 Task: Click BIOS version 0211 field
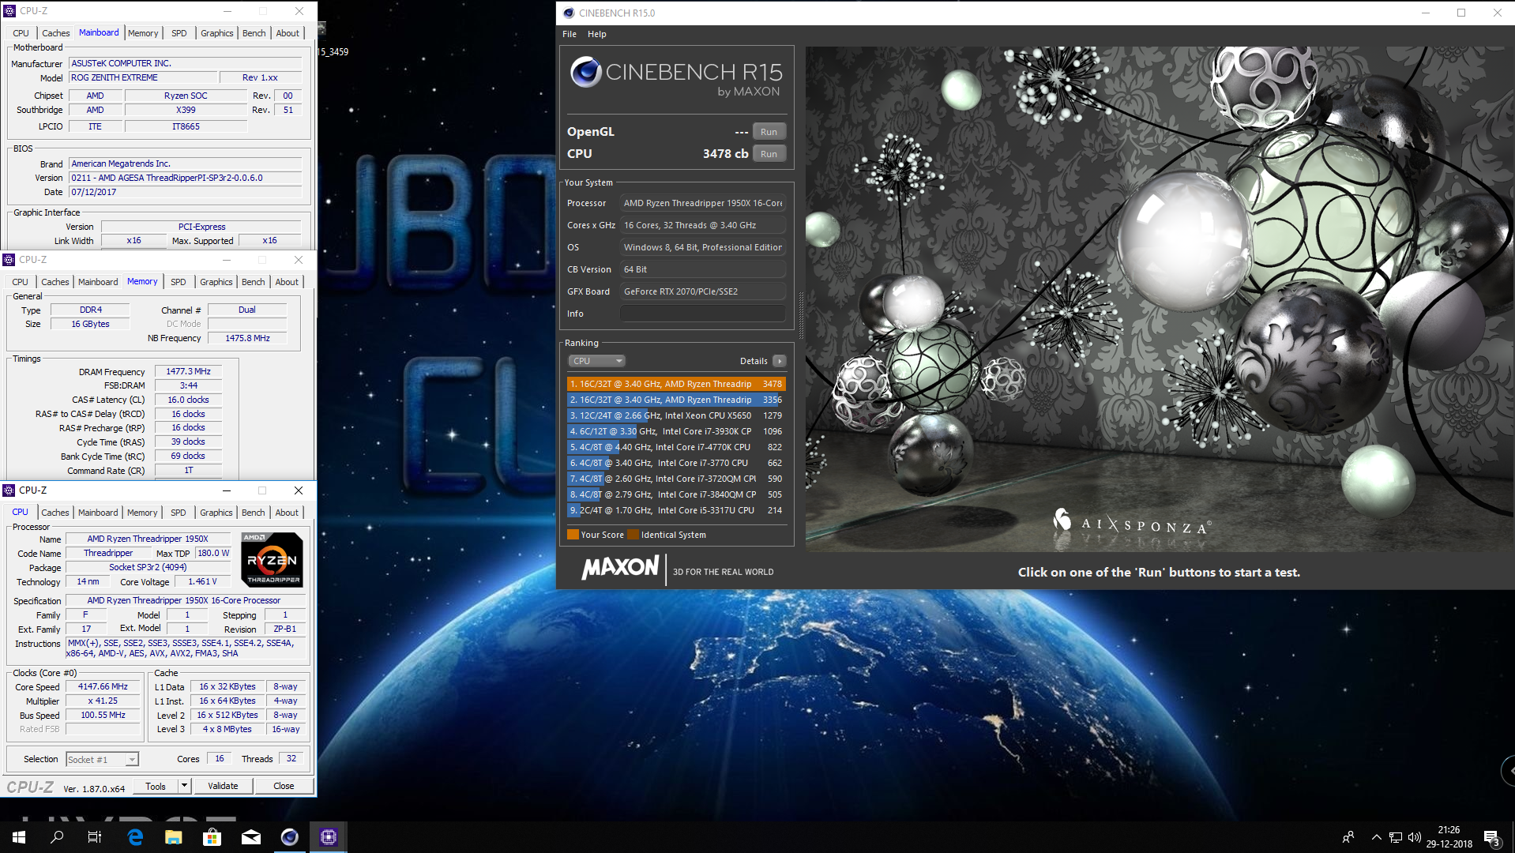[185, 178]
